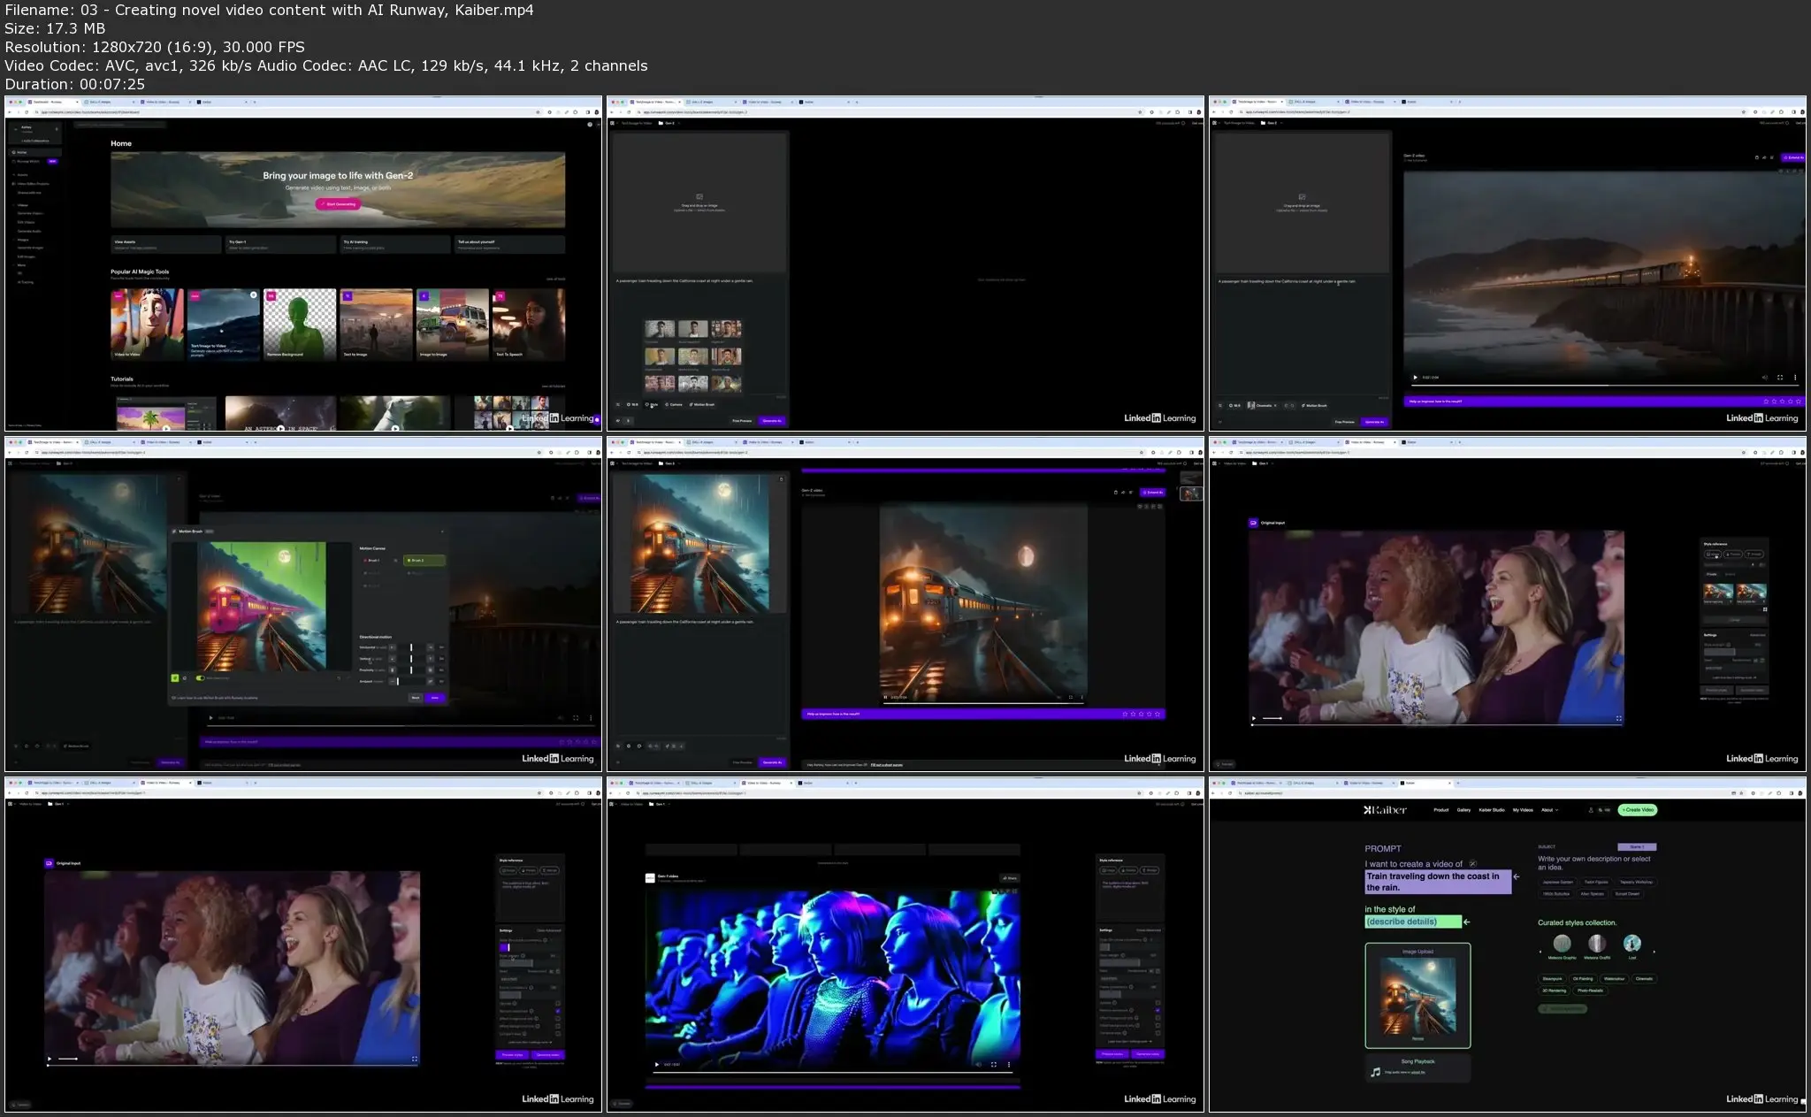Select the green brush tool in Motion Brush

point(175,678)
